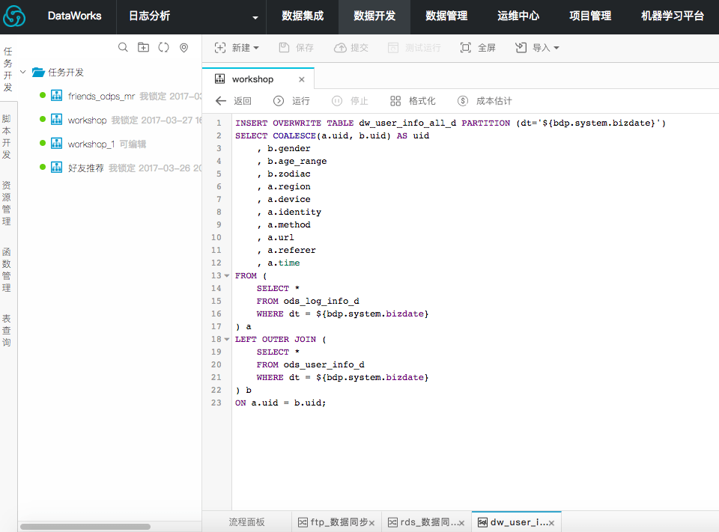Click the 全屏 fullscreen icon

pyautogui.click(x=465, y=48)
